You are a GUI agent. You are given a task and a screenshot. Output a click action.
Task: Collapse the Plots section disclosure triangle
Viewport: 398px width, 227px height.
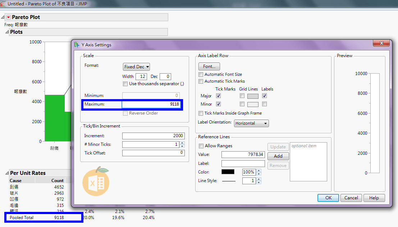(7, 32)
